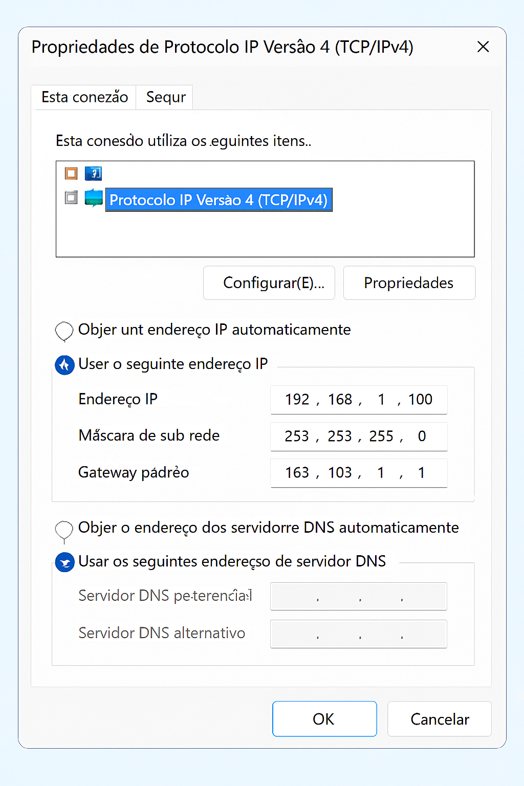Click the Gateway pádrẻo field showing 163.103.1.1
The image size is (524, 786).
coord(358,473)
